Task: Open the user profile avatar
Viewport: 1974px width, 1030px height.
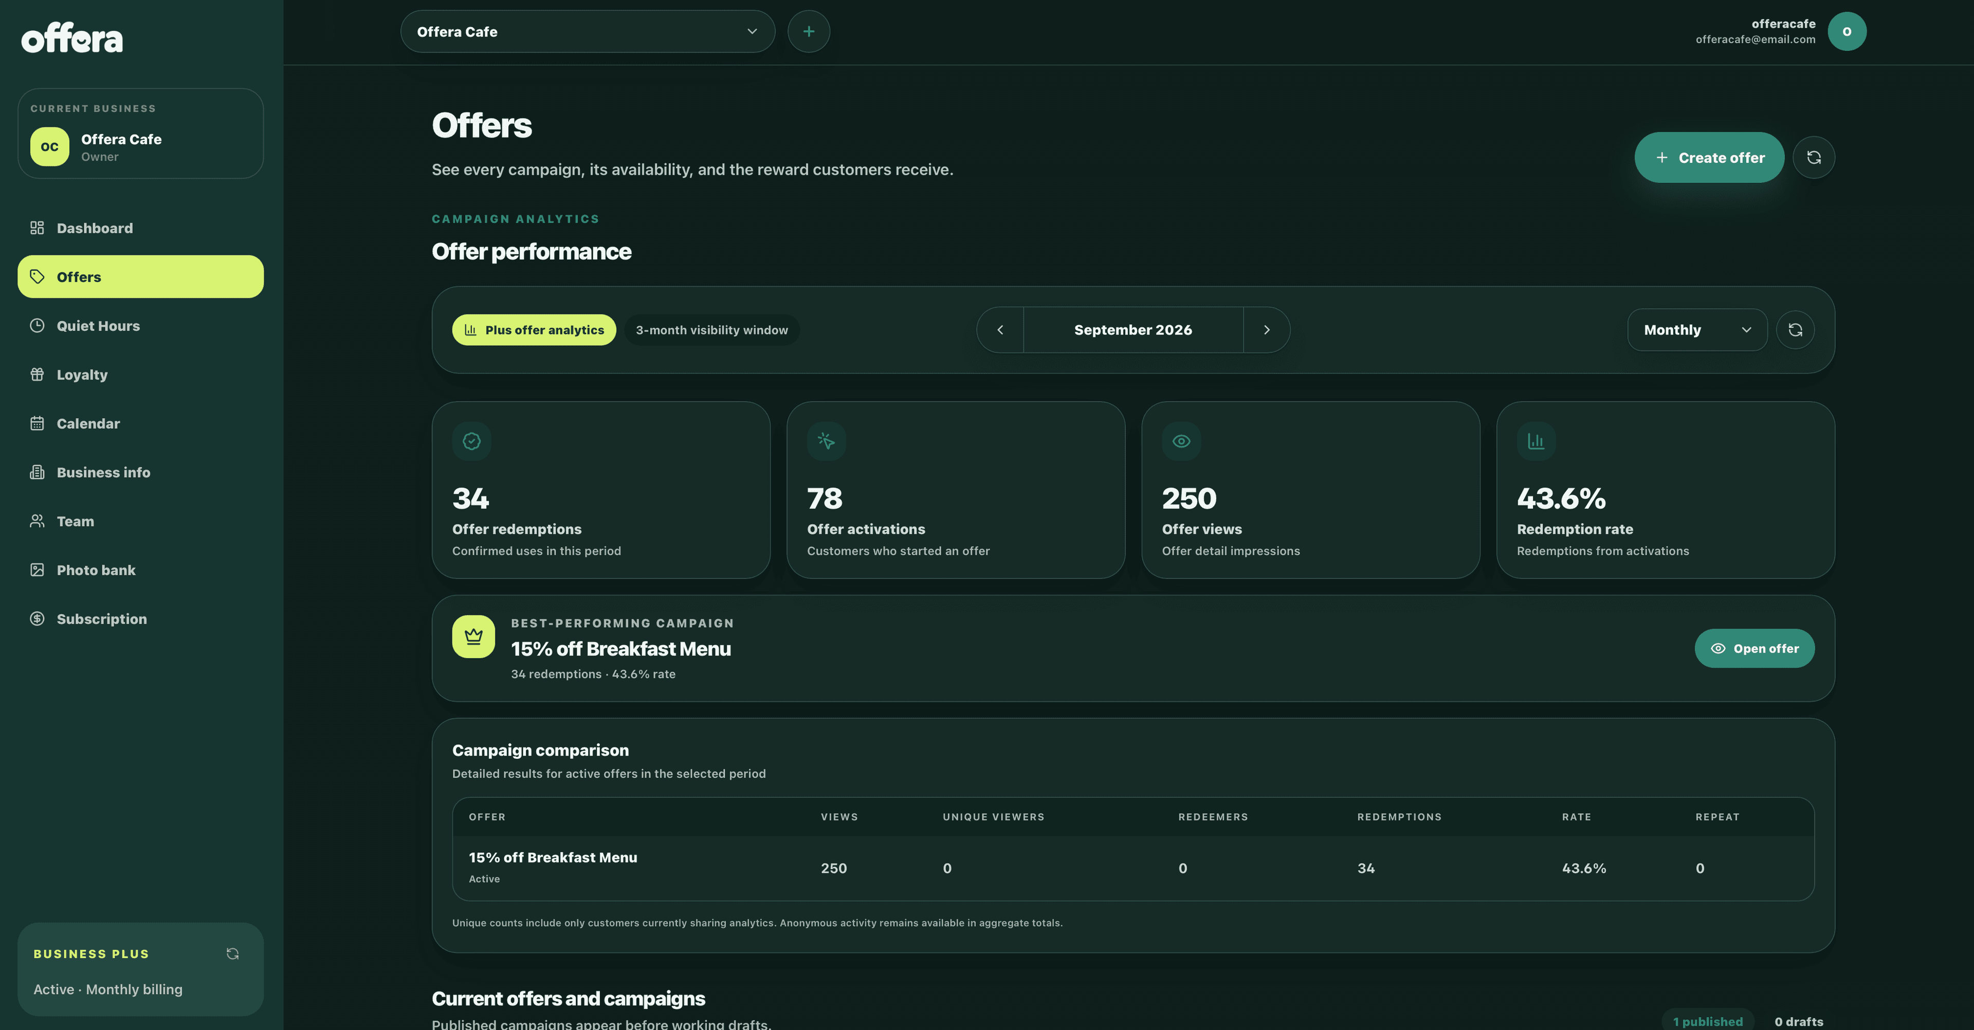Action: pyautogui.click(x=1847, y=31)
